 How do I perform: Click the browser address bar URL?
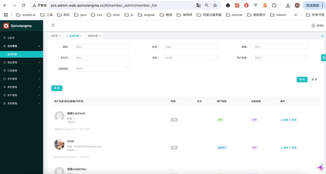[104, 5]
